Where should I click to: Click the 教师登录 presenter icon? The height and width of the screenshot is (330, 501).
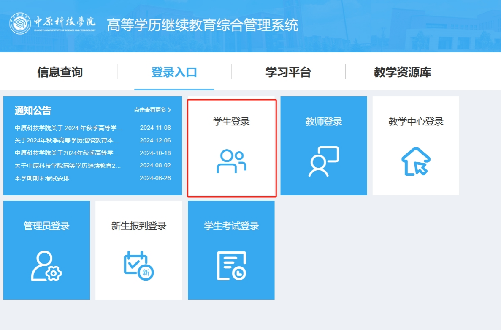click(324, 161)
